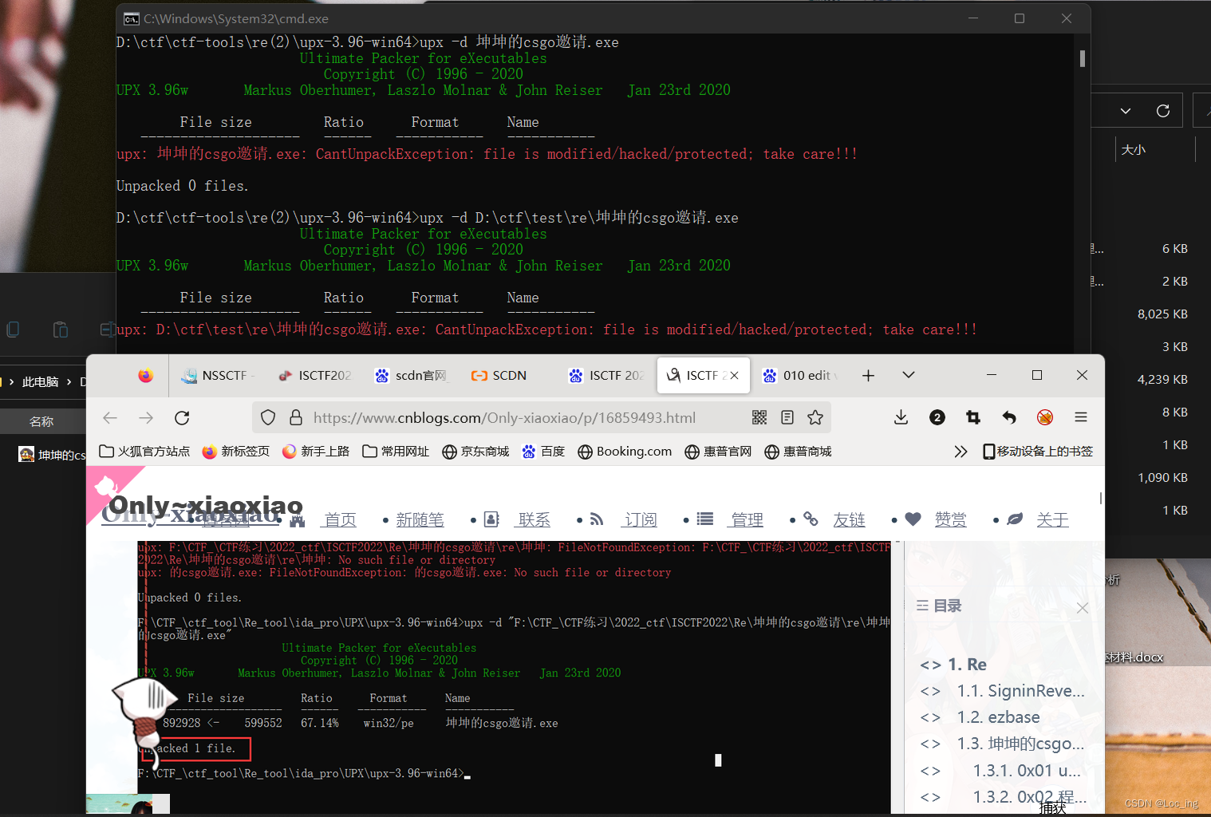This screenshot has width=1211, height=817.
Task: Click the screenshot crop tool icon
Action: [x=972, y=416]
